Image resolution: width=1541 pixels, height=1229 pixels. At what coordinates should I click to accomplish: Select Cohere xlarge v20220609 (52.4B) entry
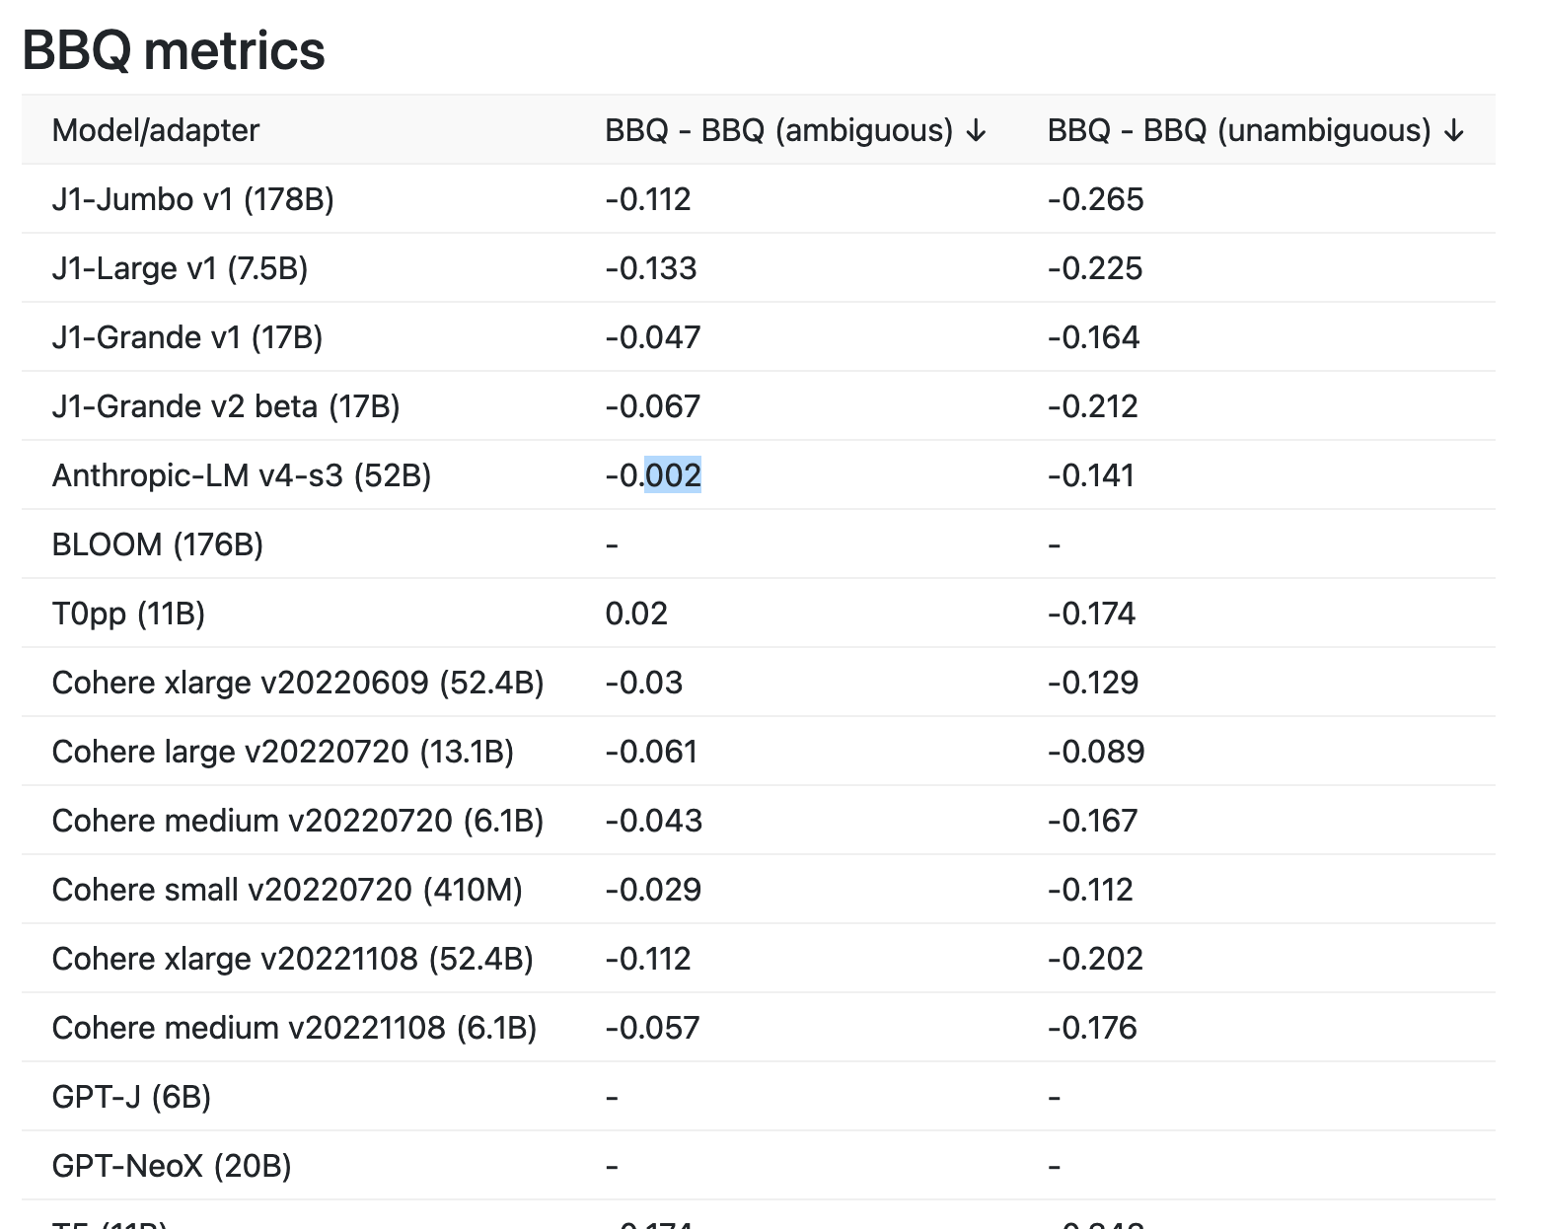(301, 683)
